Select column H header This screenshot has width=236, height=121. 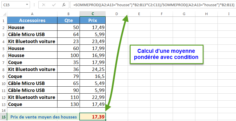[x=206, y=14]
